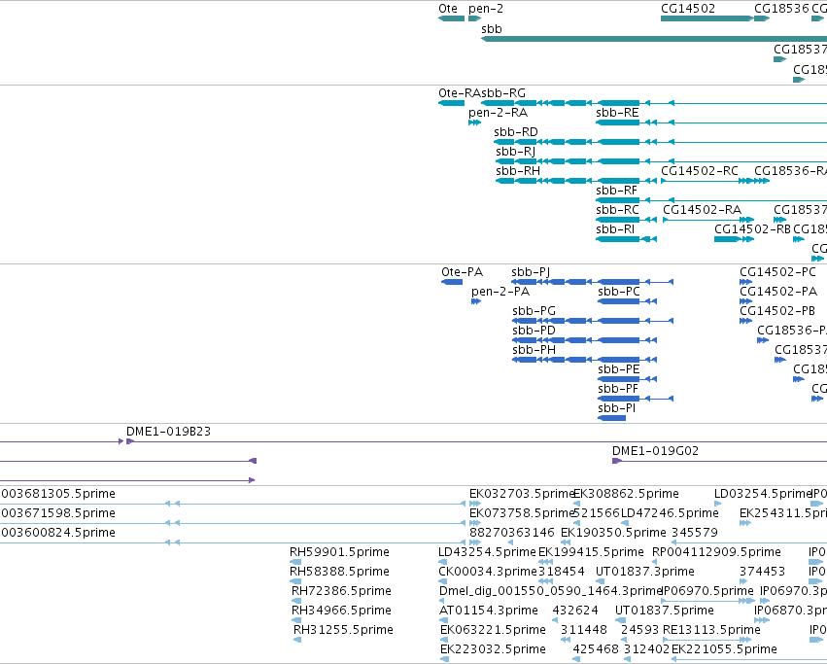Click the RH34966.5prime EST label
The height and width of the screenshot is (664, 827).
(x=341, y=611)
